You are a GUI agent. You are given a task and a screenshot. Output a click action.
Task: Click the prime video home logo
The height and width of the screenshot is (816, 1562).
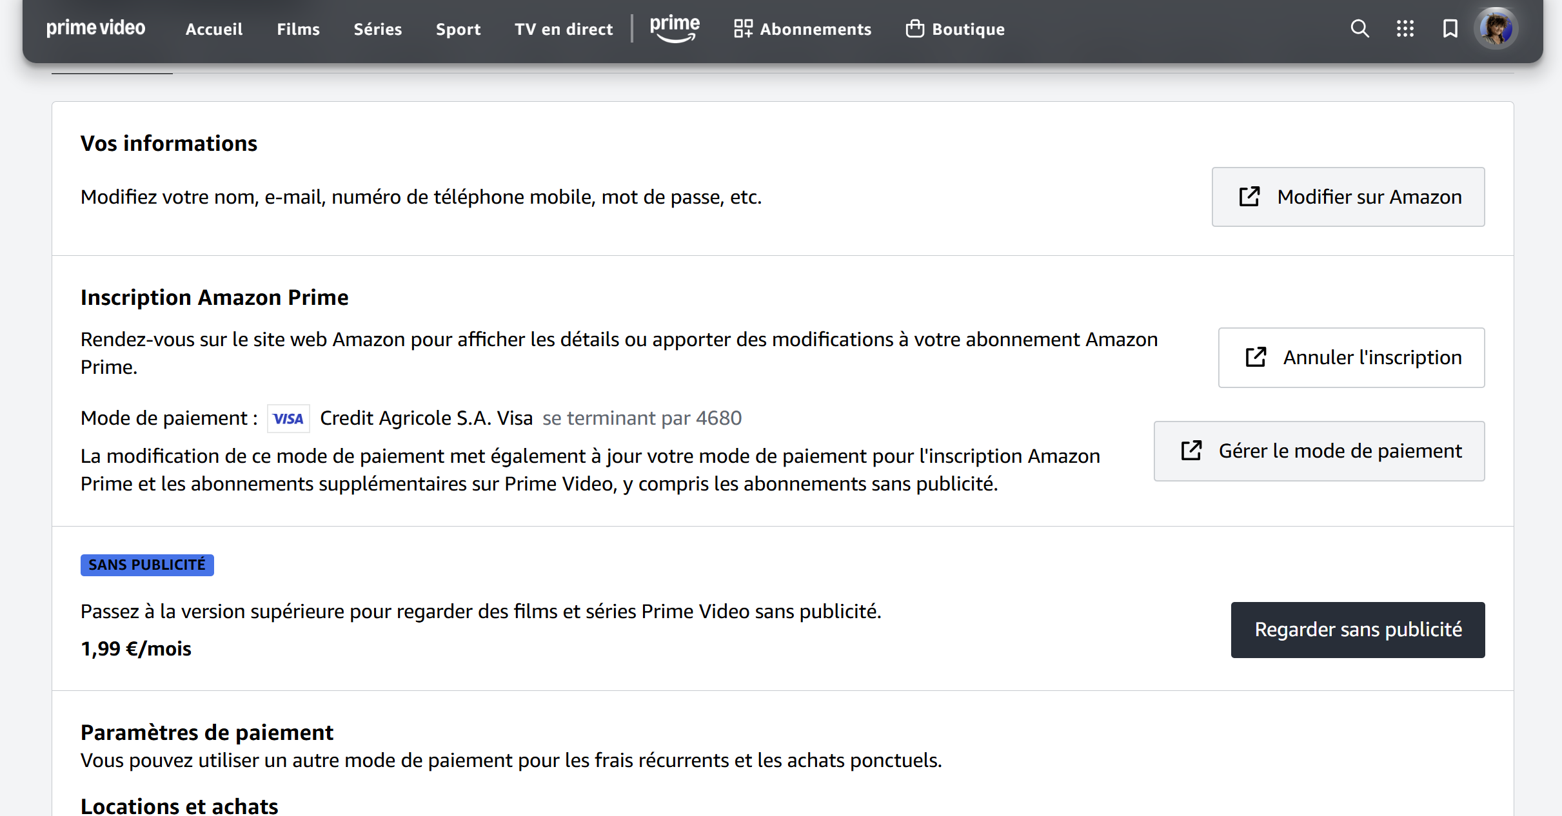pyautogui.click(x=96, y=28)
